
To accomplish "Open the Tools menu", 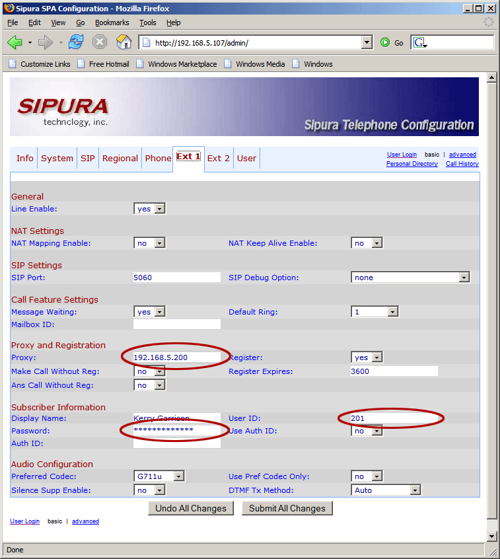I will (147, 22).
